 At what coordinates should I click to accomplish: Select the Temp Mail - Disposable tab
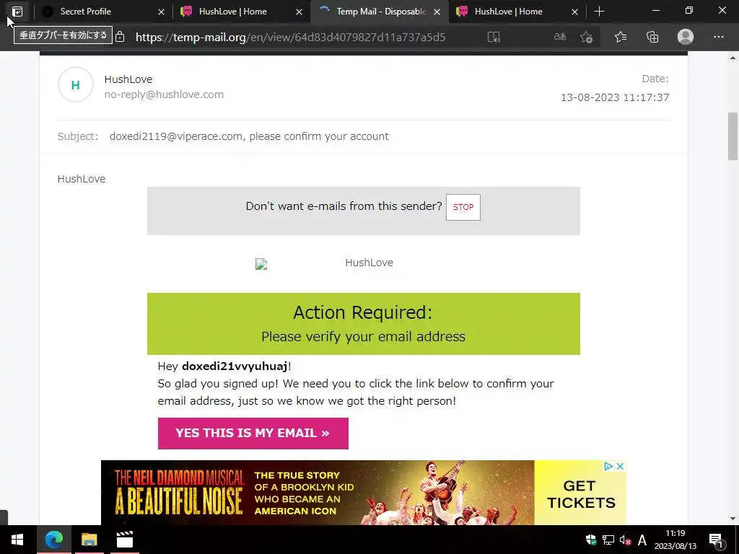click(378, 12)
